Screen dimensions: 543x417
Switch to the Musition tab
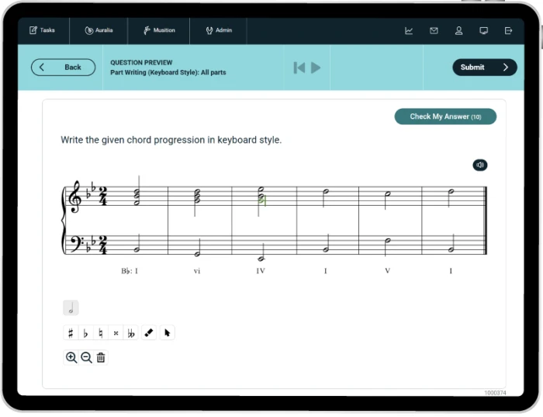pyautogui.click(x=159, y=30)
